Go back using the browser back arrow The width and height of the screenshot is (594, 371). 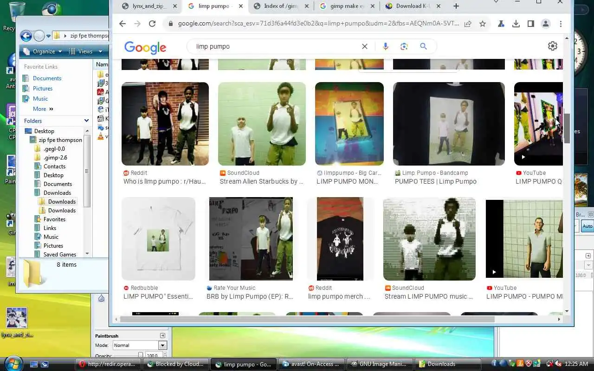pos(123,24)
